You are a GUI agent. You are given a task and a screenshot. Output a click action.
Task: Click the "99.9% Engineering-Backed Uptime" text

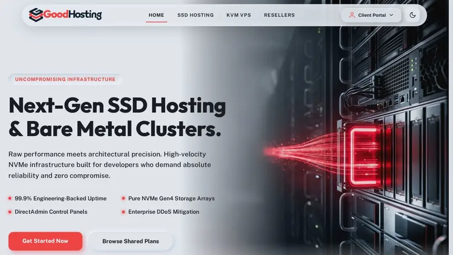tap(61, 199)
